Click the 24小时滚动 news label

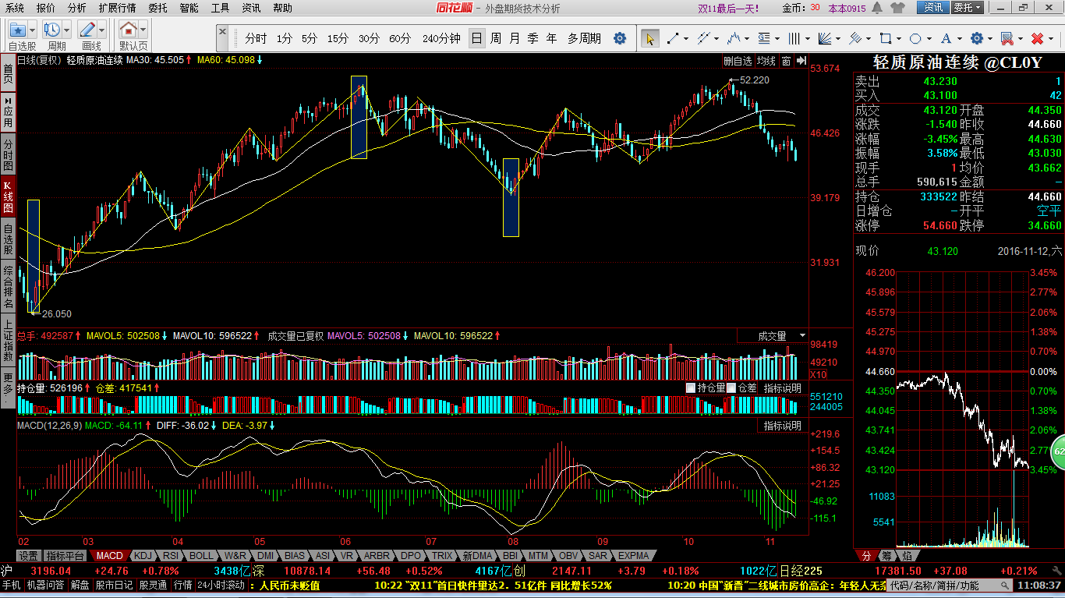[221, 585]
